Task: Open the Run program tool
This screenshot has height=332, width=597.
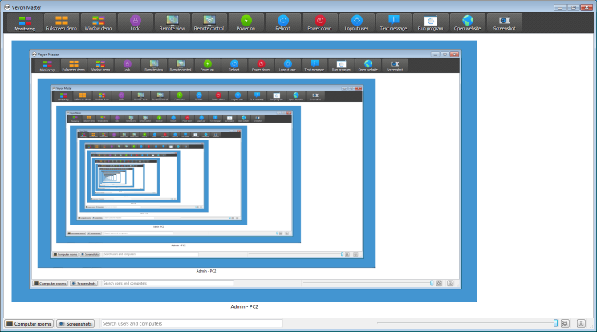Action: point(431,22)
